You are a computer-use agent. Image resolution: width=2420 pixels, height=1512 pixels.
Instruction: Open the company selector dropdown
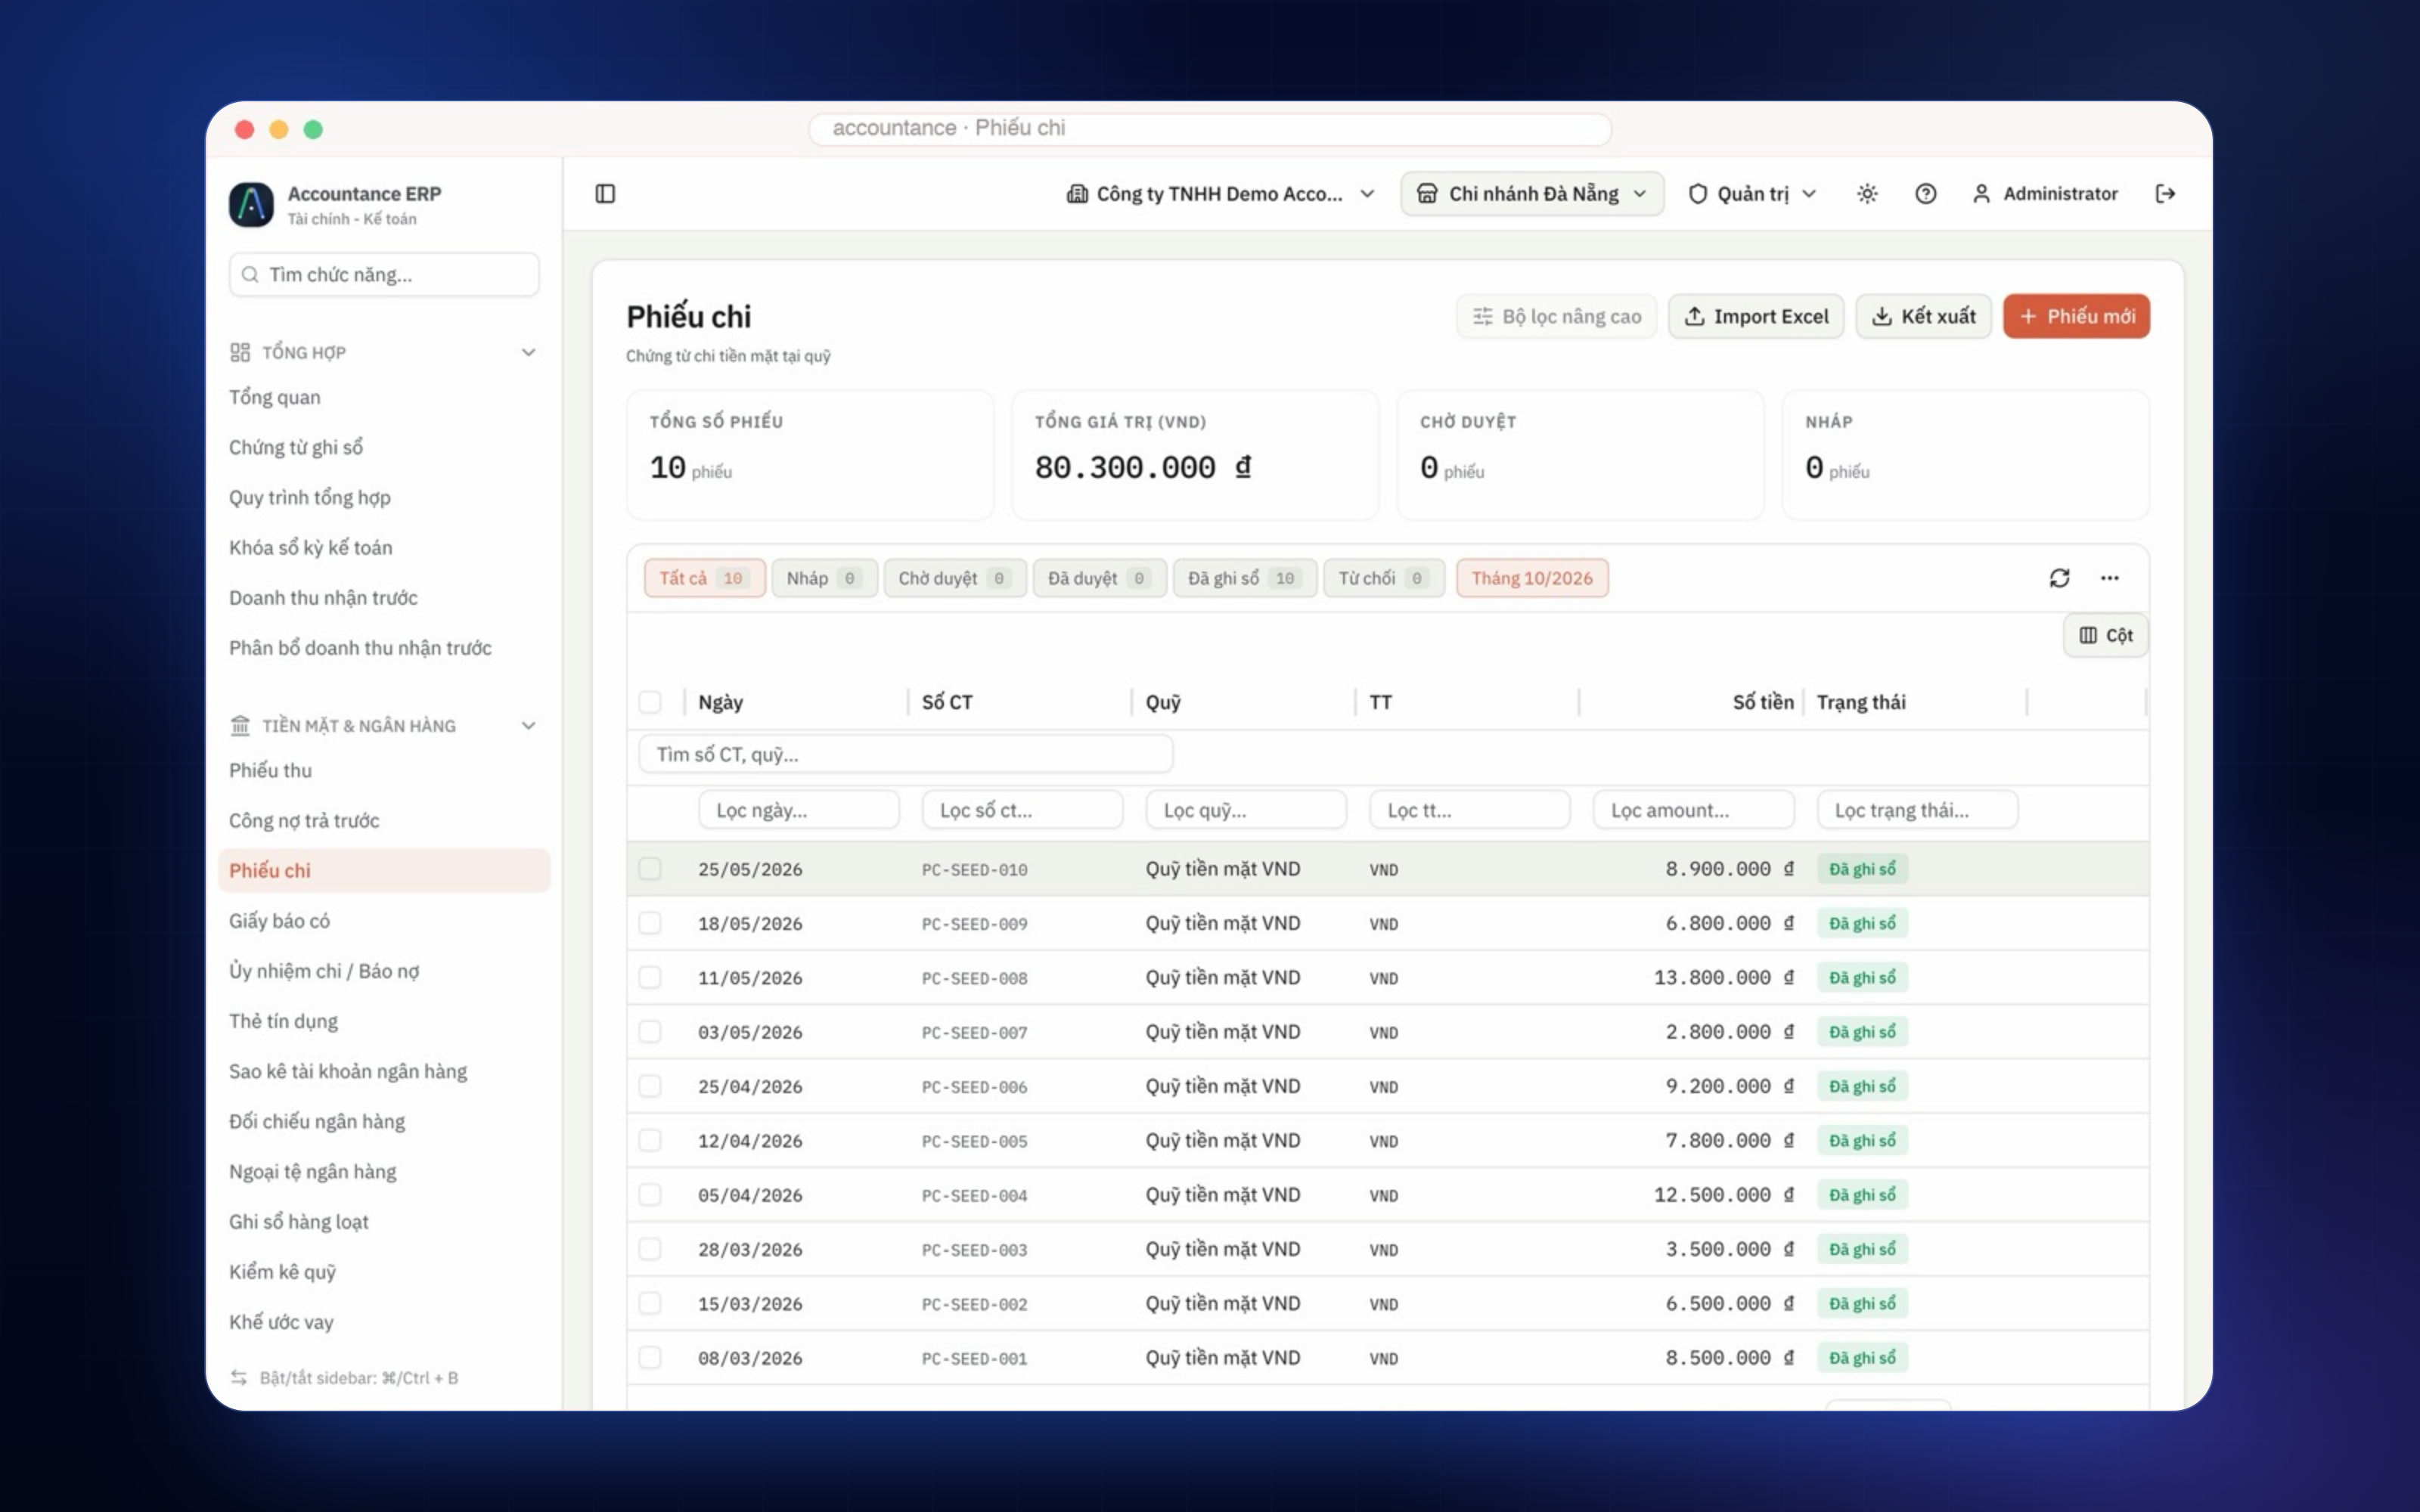click(1220, 193)
